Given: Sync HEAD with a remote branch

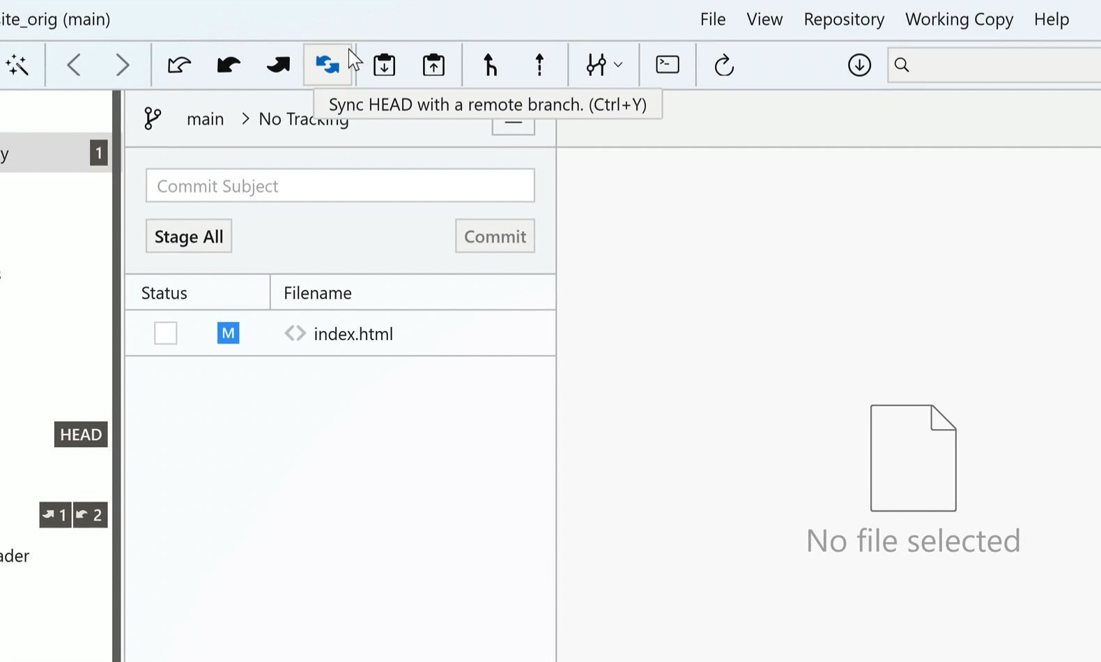Looking at the screenshot, I should tap(327, 65).
